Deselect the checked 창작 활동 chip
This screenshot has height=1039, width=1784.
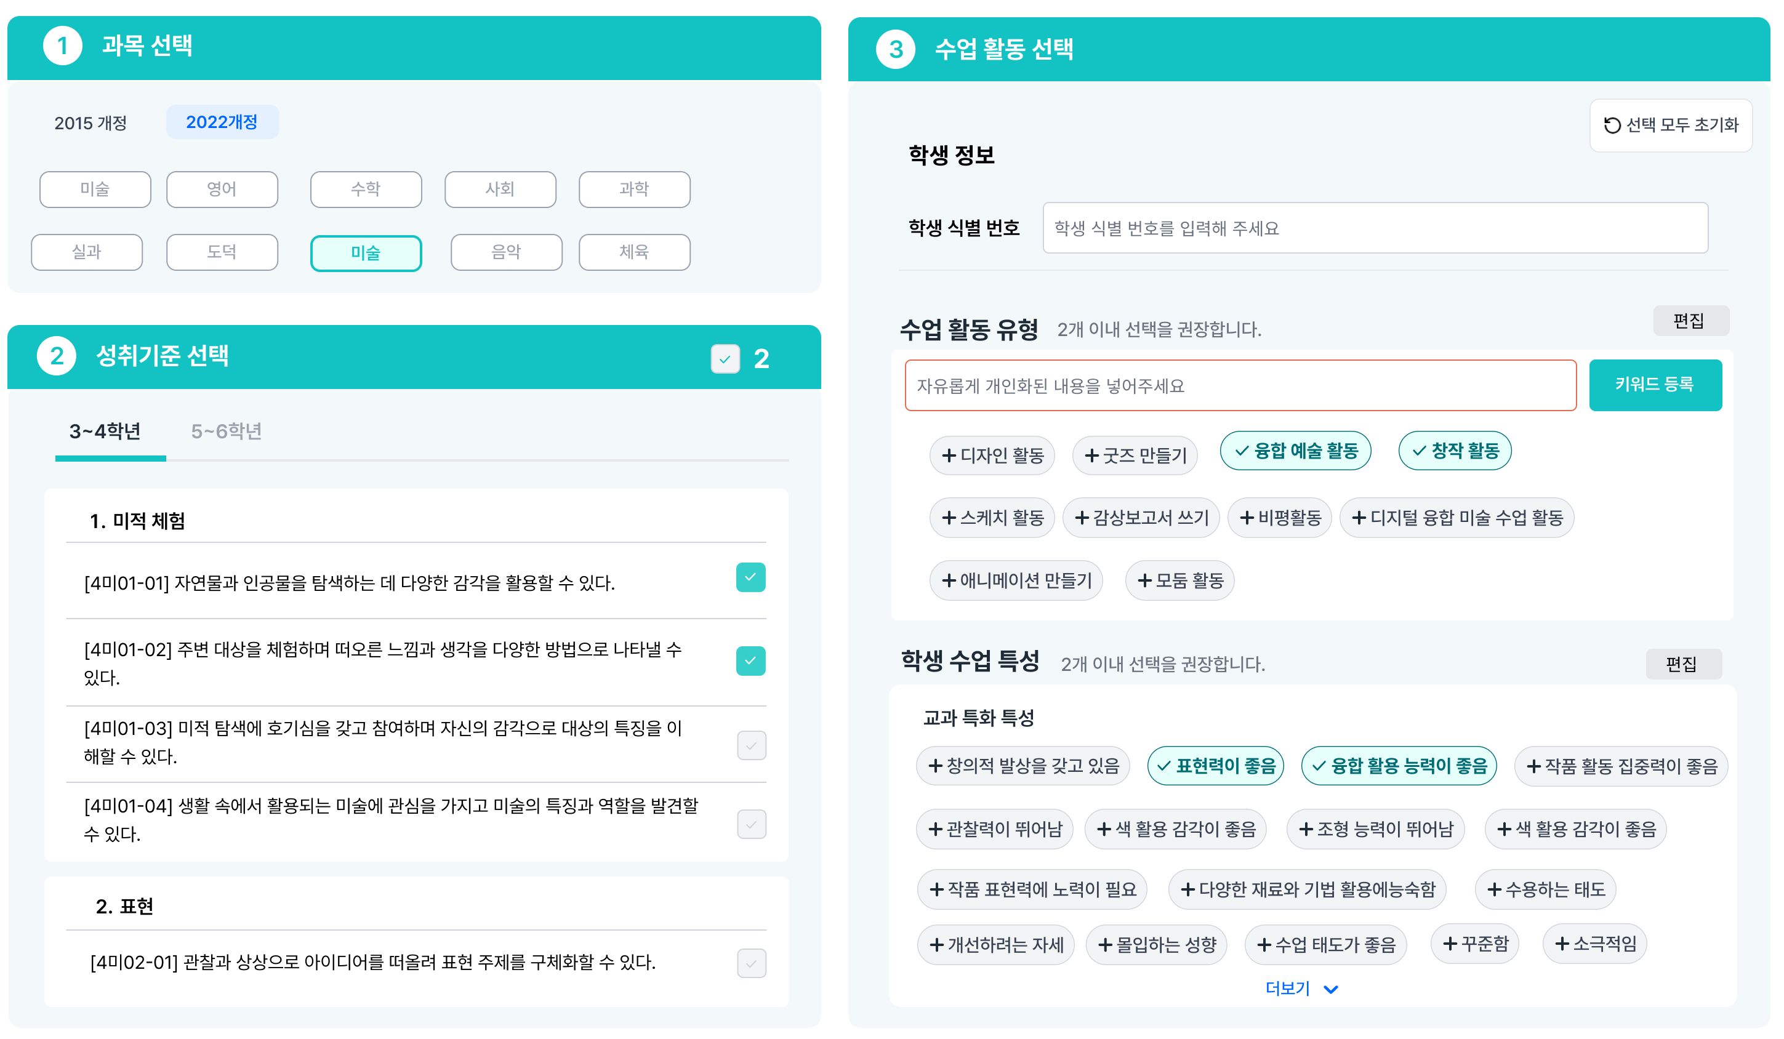point(1455,451)
